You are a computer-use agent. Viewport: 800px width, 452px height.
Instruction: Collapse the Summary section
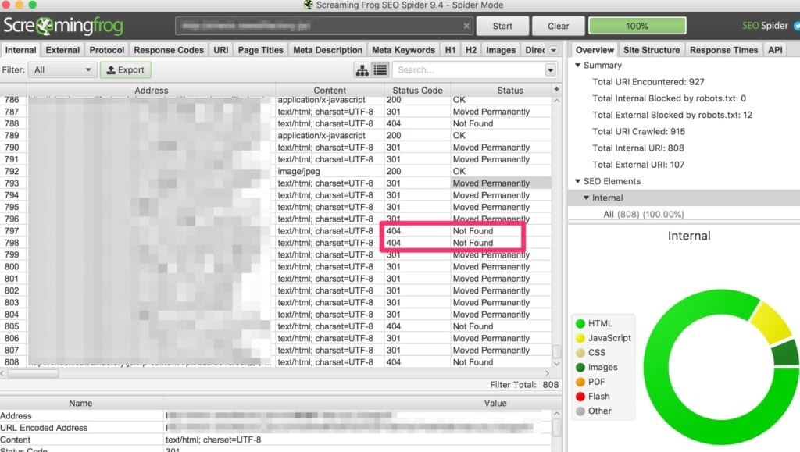577,66
